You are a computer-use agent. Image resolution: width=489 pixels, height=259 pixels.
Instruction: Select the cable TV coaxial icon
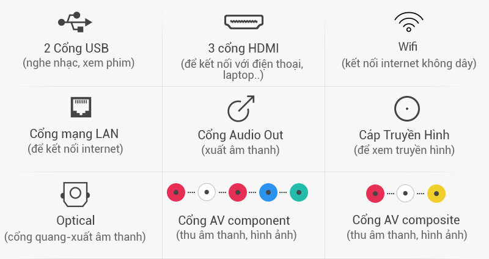pos(407,109)
